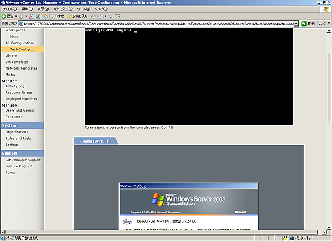The height and width of the screenshot is (242, 332).
Task: Open the Mail toolbar icon
Action: 102,16
